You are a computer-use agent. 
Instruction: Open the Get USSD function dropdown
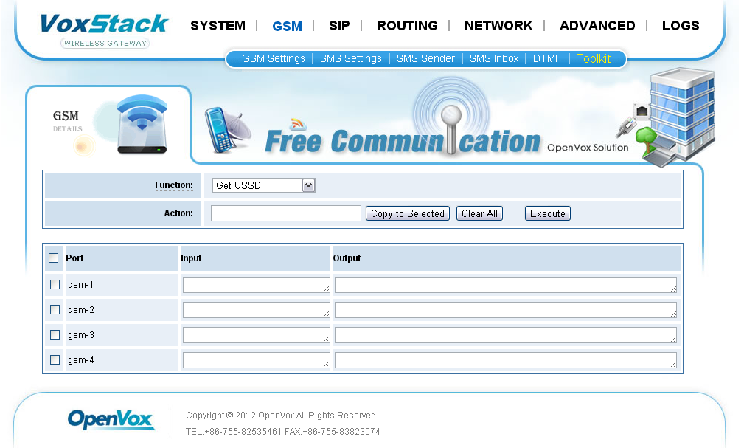(x=263, y=186)
